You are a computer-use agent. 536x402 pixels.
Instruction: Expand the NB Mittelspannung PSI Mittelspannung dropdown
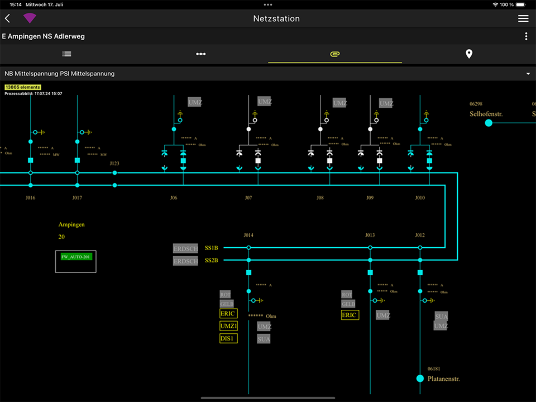pos(268,74)
